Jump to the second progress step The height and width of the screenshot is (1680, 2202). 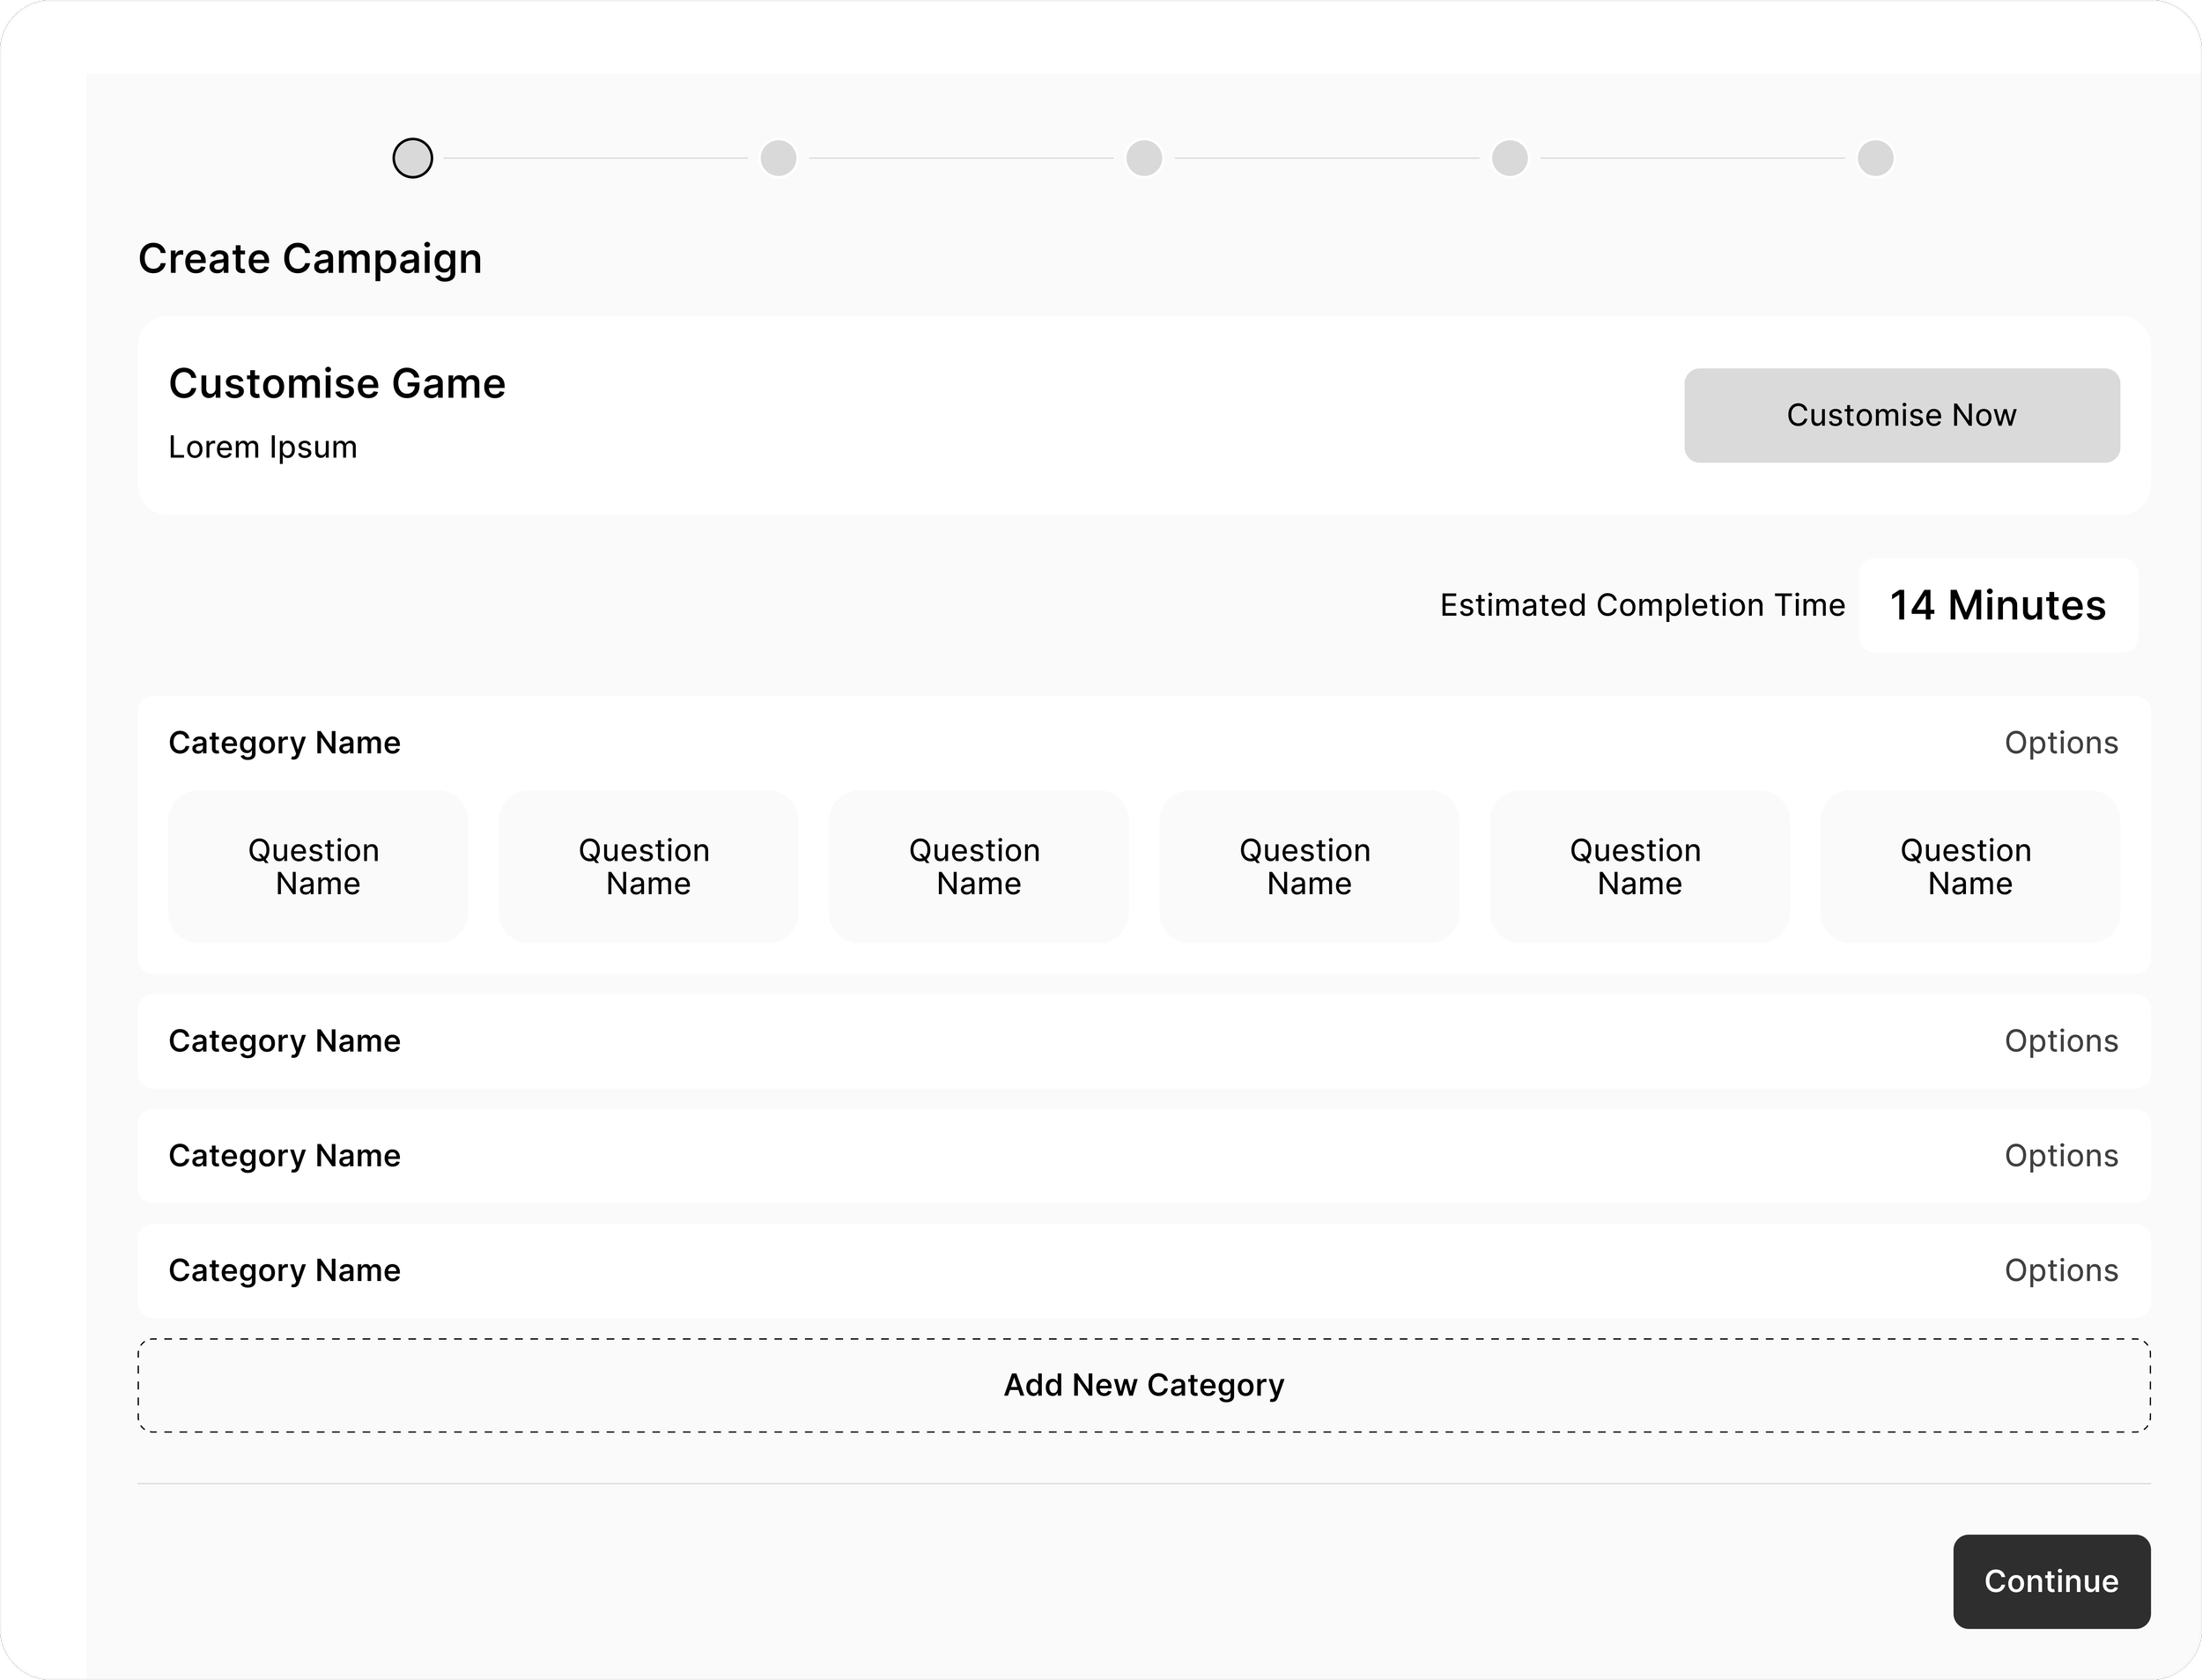click(779, 158)
